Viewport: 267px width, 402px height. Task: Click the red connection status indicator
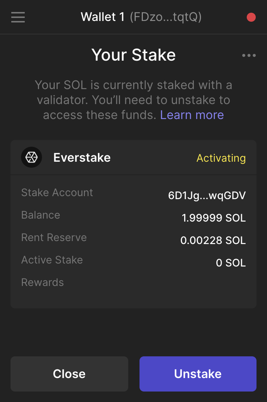tap(251, 17)
